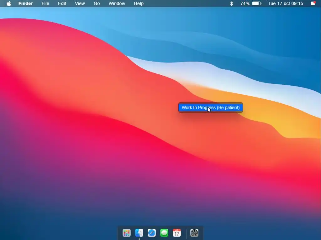
Task: Click the Bluetooth status icon
Action: coord(232,3)
